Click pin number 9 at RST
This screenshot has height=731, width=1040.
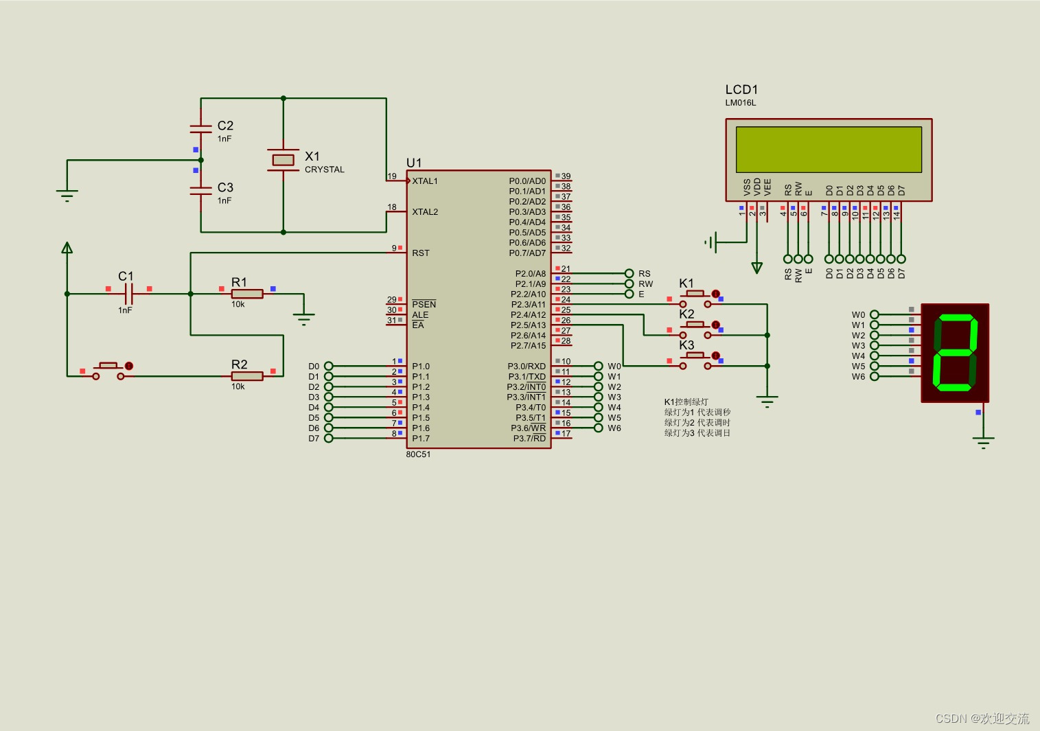click(394, 248)
